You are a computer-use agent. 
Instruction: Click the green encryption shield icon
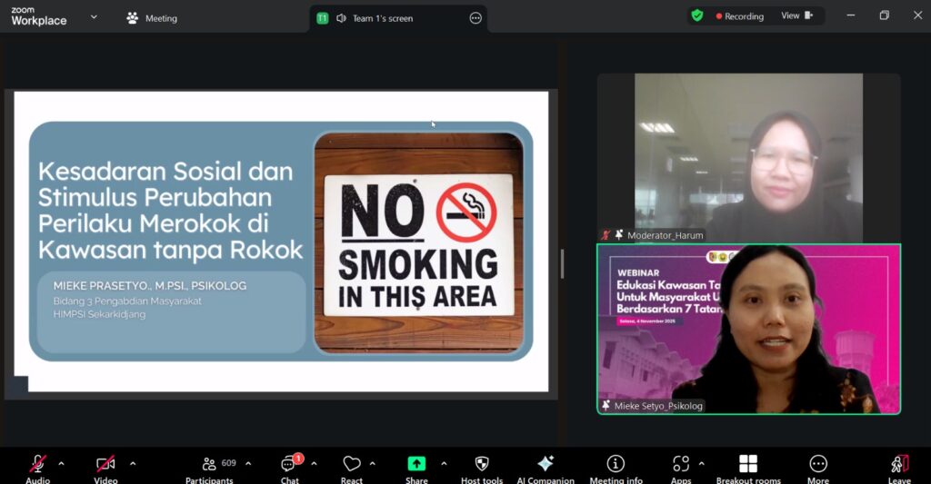tap(697, 16)
